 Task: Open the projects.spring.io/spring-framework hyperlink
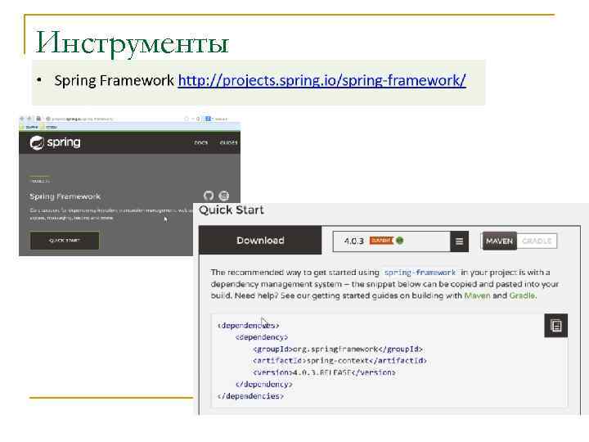click(322, 80)
